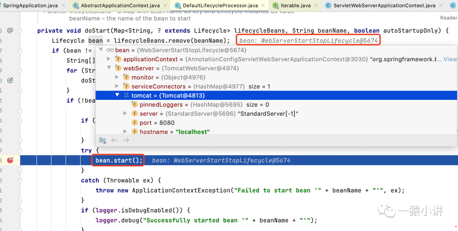Expand the serviceConnectors HashMap node
The image size is (458, 231).
pos(117,86)
